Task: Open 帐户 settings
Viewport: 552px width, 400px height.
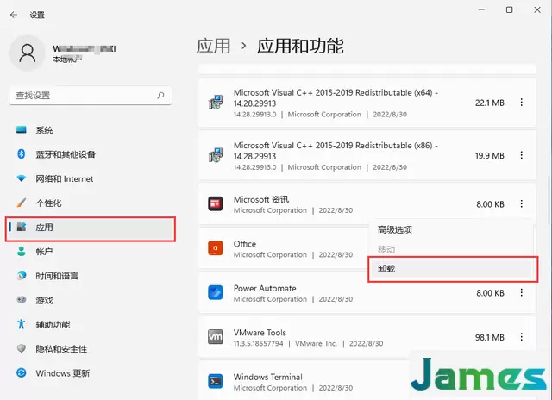Action: click(x=90, y=252)
